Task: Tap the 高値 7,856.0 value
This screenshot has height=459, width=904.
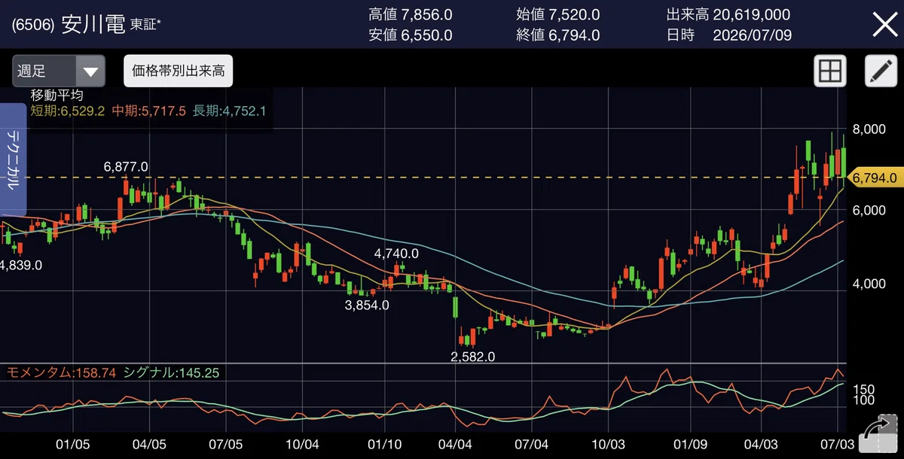Action: 411,14
